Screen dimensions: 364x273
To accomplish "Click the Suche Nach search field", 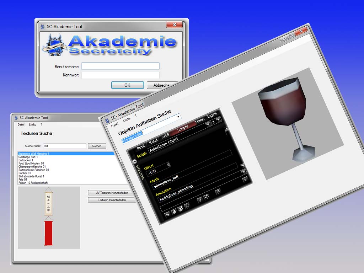I will (x=65, y=146).
